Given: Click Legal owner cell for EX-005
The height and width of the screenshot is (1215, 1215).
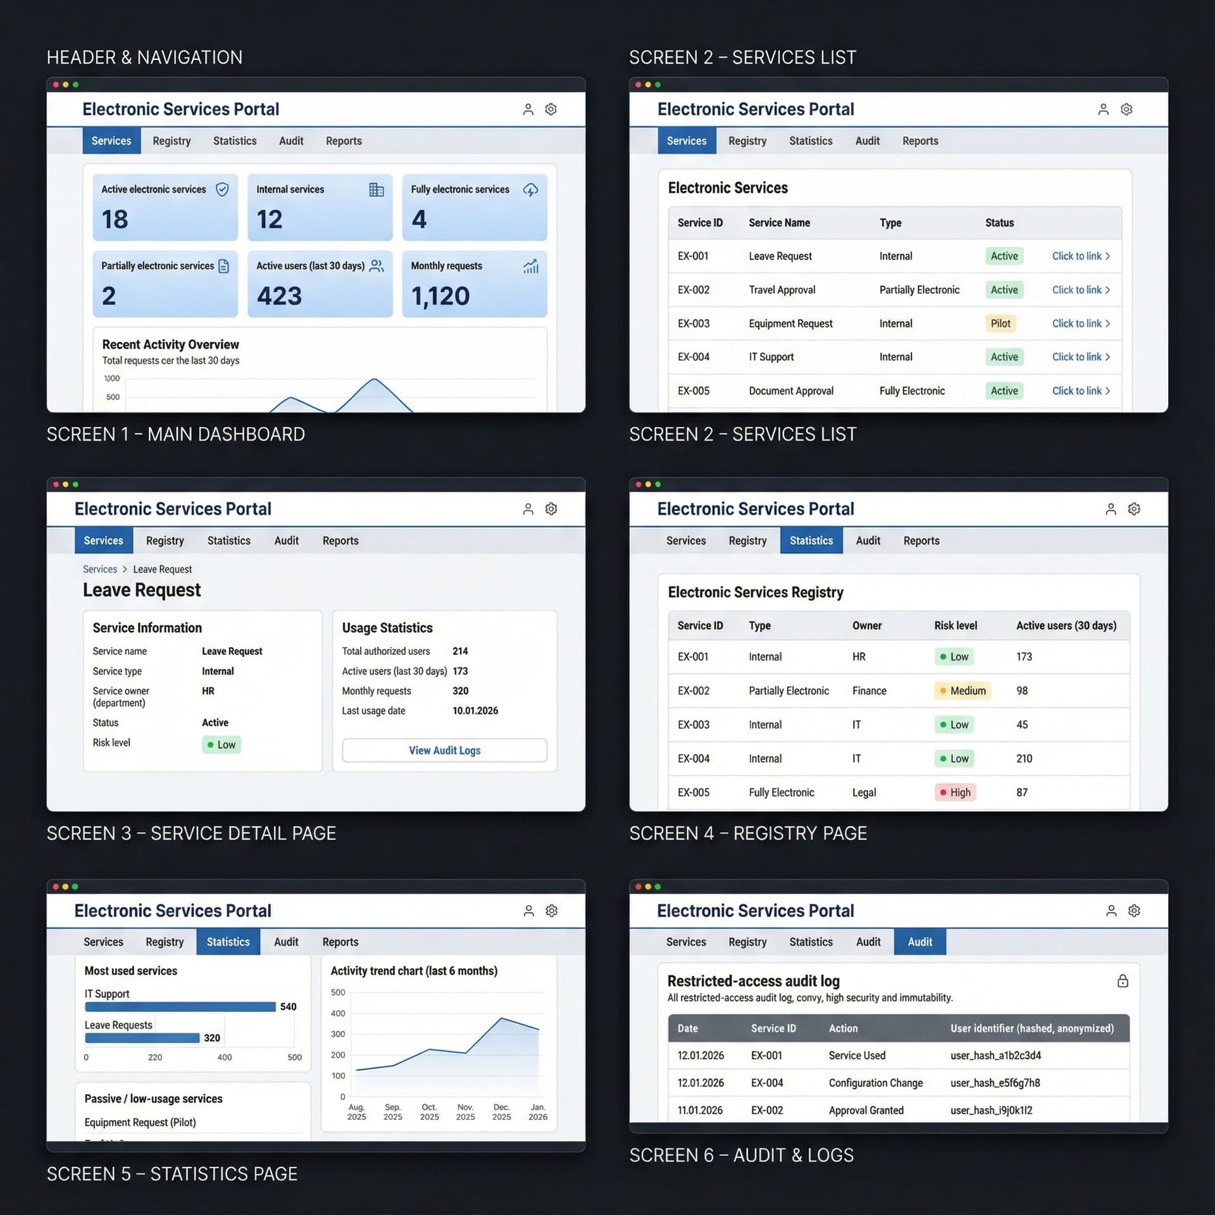Looking at the screenshot, I should coord(864,792).
